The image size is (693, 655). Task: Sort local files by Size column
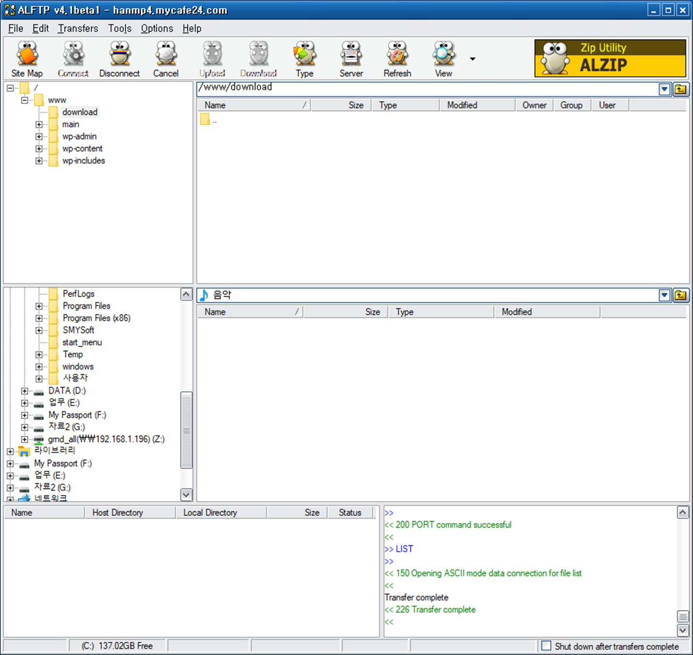click(346, 312)
